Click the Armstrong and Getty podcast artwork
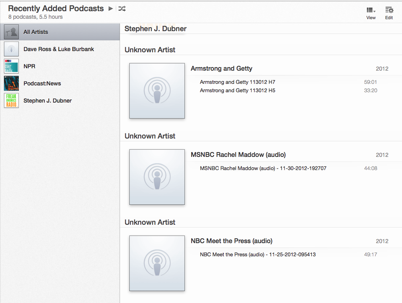The width and height of the screenshot is (402, 303). point(157,91)
